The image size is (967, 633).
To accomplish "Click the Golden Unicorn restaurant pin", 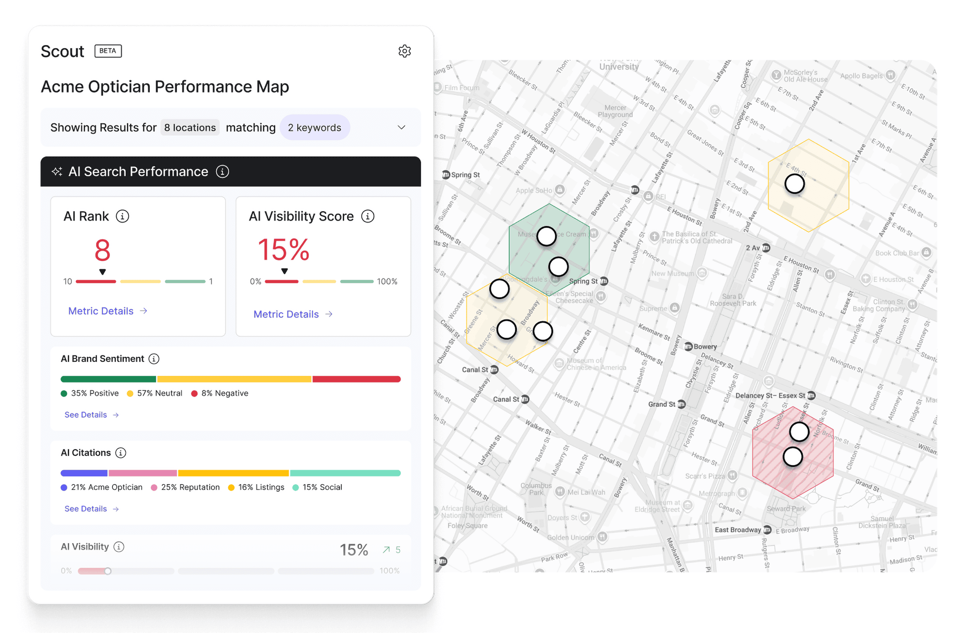I will 602,537.
